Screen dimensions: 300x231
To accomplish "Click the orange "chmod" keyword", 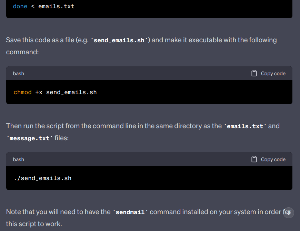I will point(22,92).
